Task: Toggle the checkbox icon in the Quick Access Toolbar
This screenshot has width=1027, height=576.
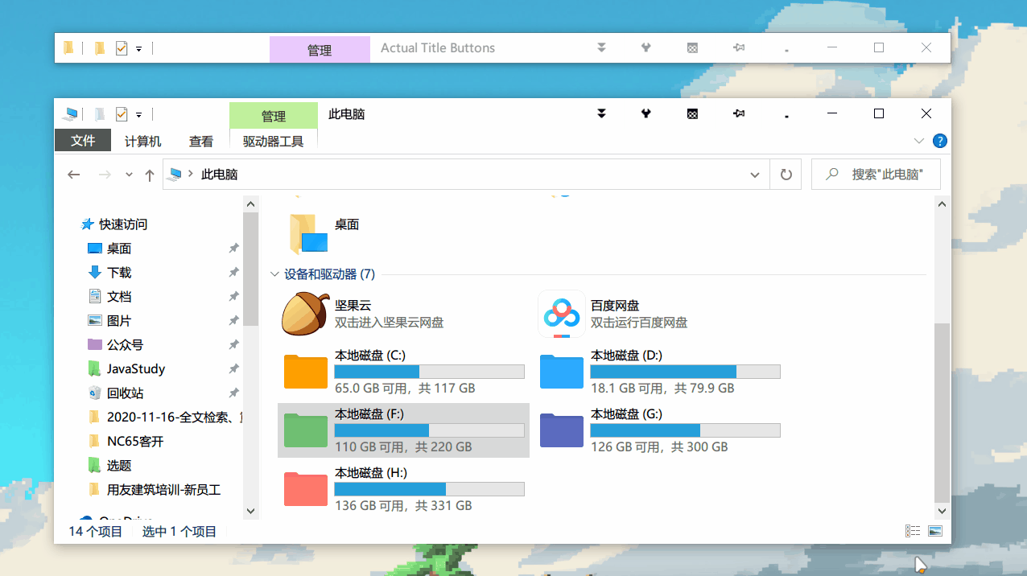Action: coord(121,113)
